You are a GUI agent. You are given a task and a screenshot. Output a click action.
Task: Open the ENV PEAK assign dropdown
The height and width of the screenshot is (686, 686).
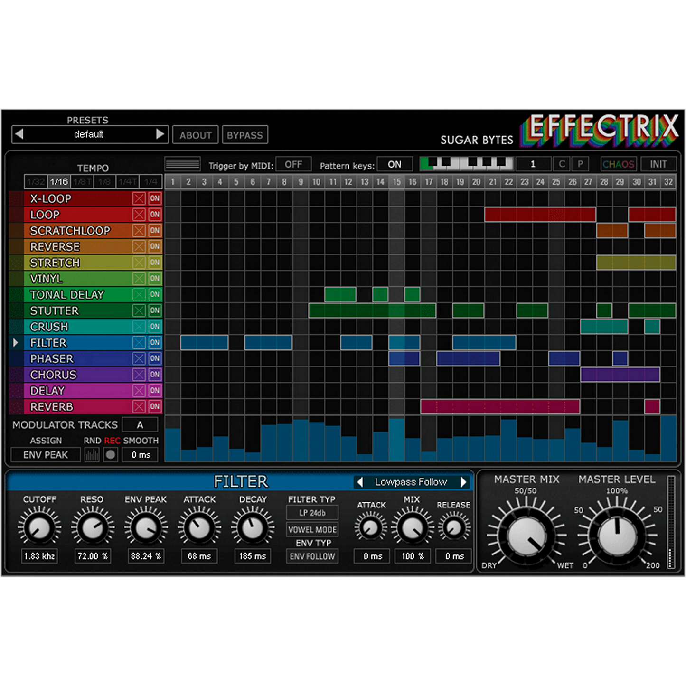tap(46, 455)
